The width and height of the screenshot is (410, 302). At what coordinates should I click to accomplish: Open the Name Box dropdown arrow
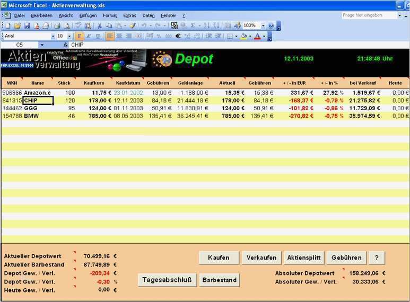[x=42, y=45]
